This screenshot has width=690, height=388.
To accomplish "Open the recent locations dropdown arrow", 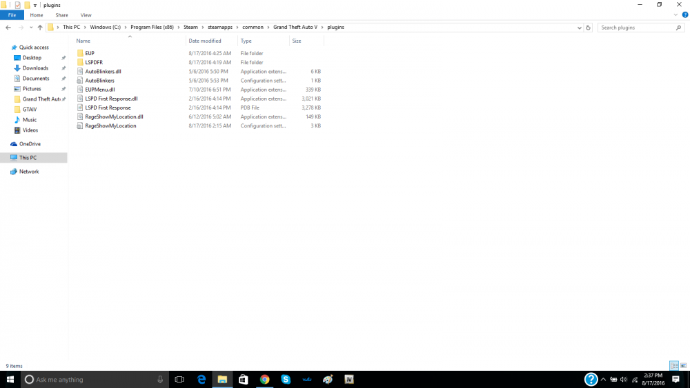I will (31, 28).
